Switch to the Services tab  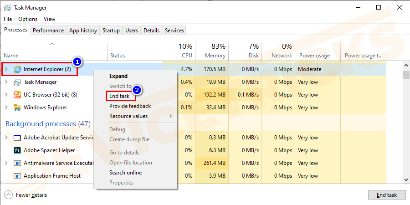click(174, 31)
